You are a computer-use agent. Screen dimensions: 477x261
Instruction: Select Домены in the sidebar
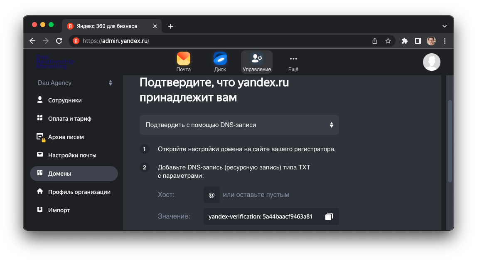74,174
